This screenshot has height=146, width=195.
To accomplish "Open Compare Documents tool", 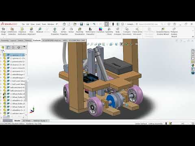I will (127, 31).
